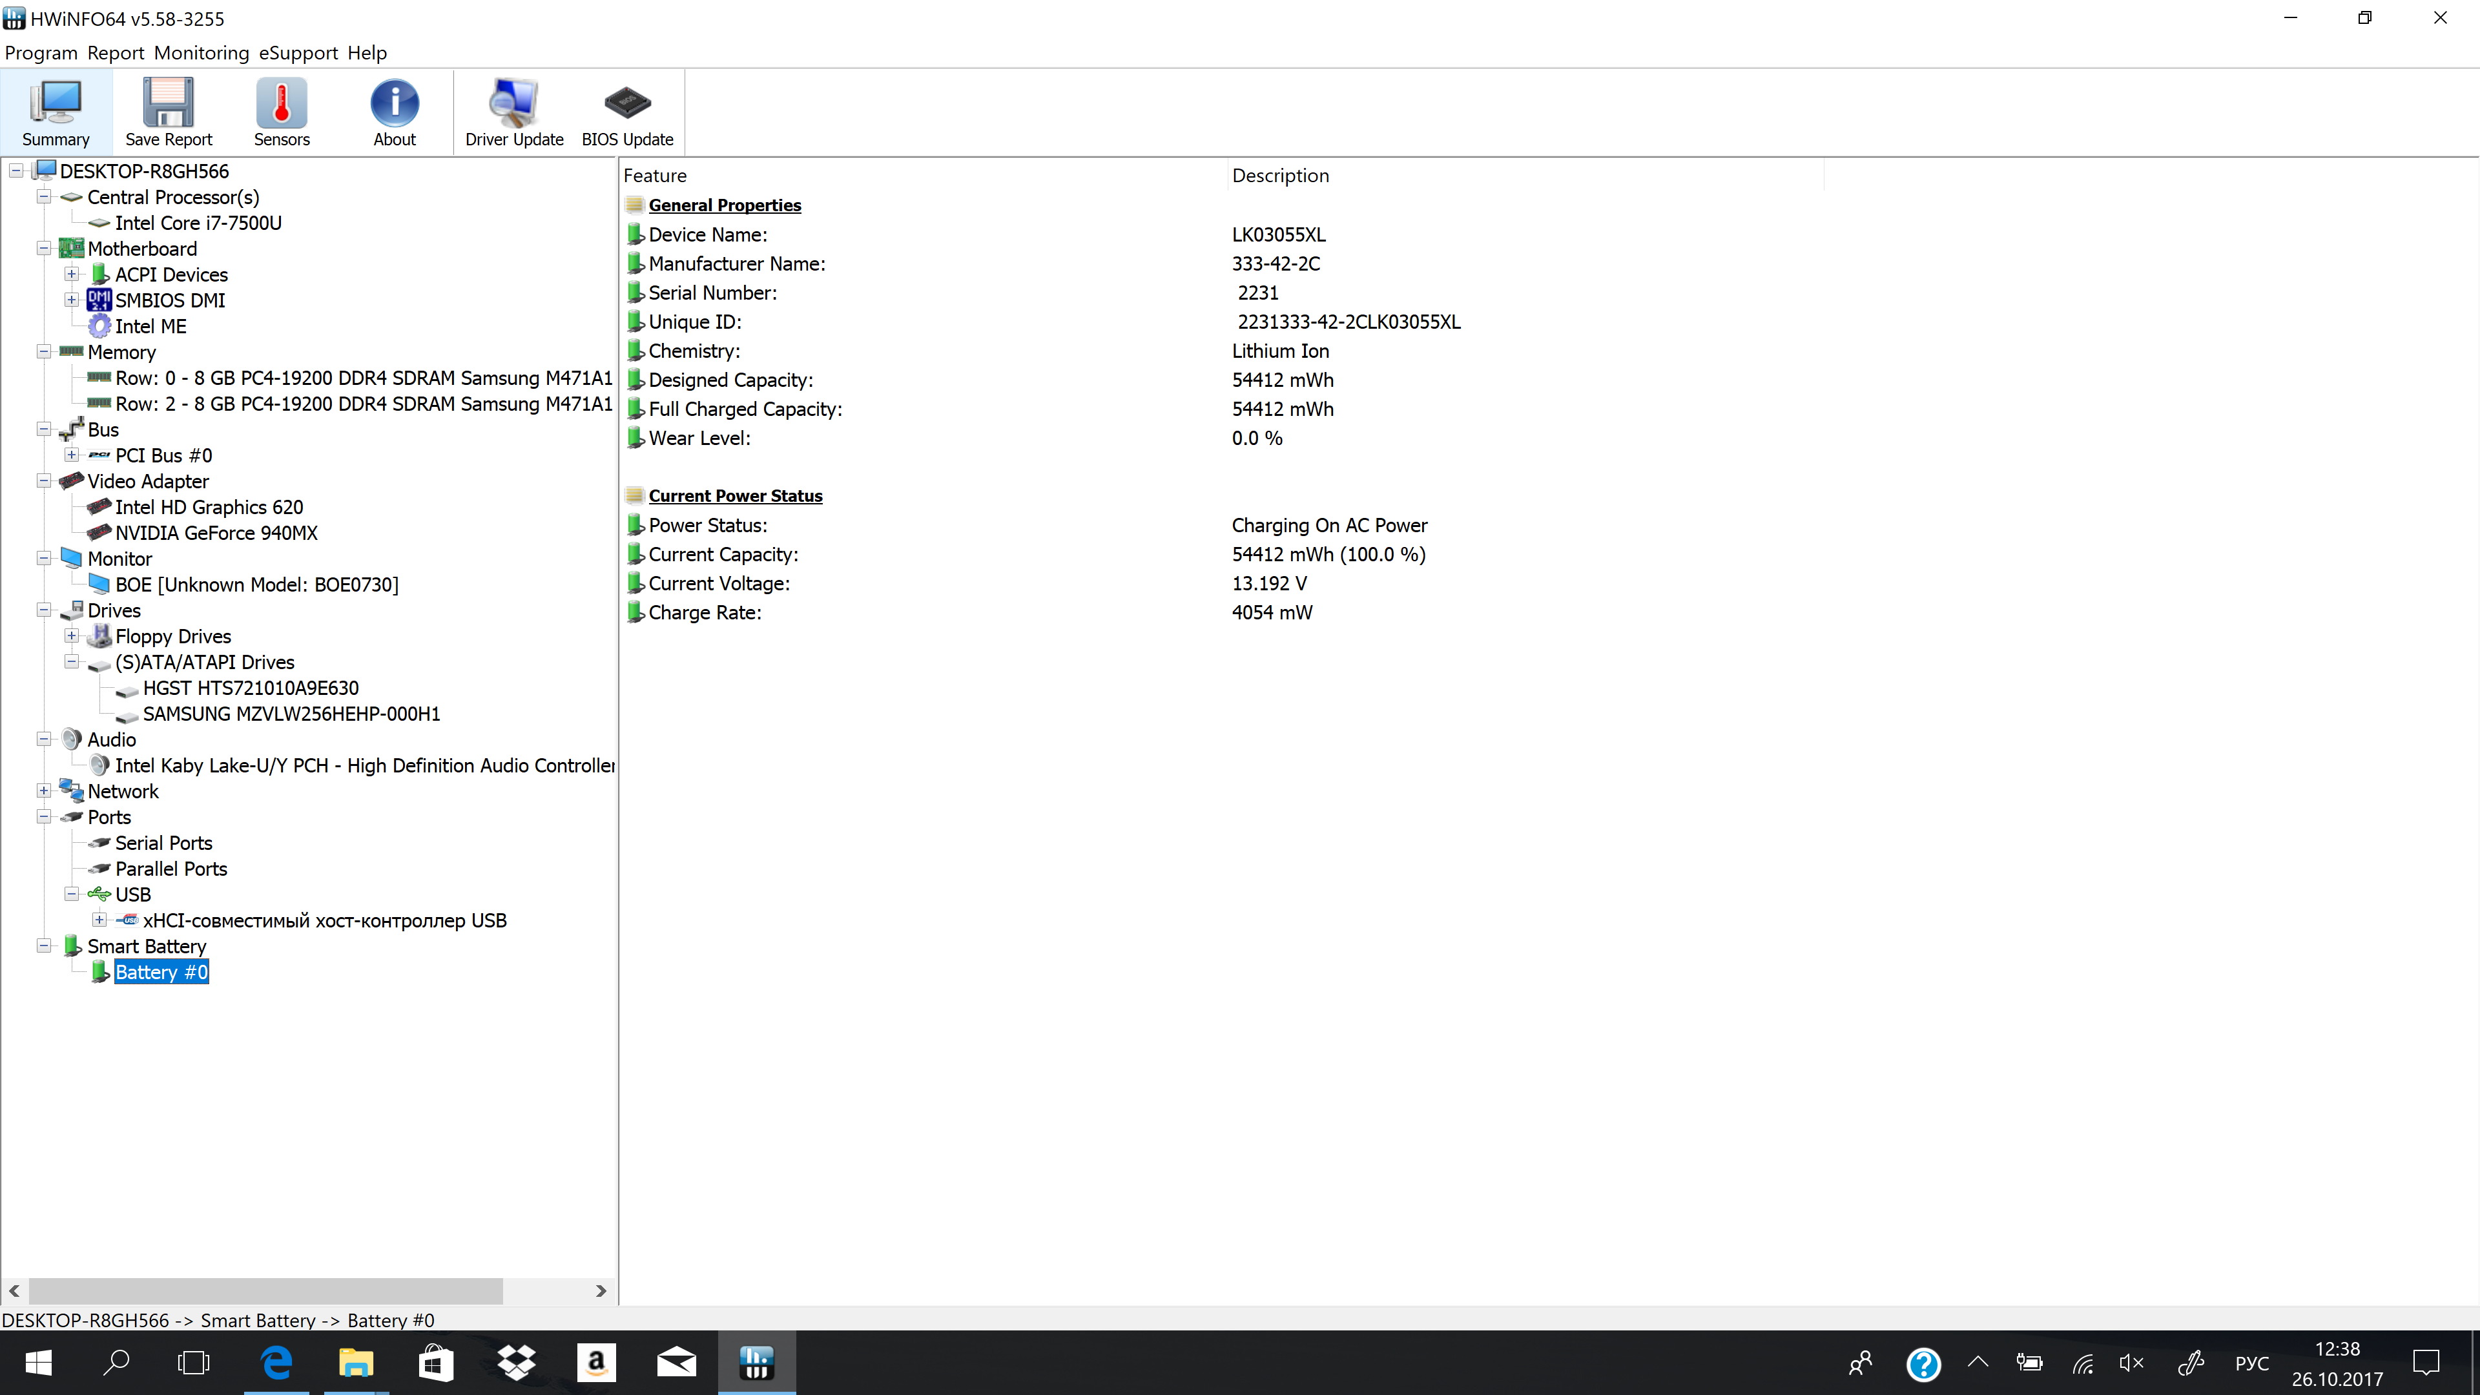Collapse the Central Processor(s) branch
2480x1395 pixels.
click(x=43, y=196)
